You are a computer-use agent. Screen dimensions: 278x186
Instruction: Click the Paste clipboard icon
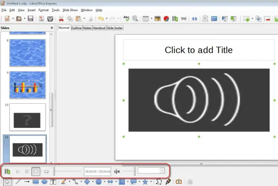pos(78,18)
